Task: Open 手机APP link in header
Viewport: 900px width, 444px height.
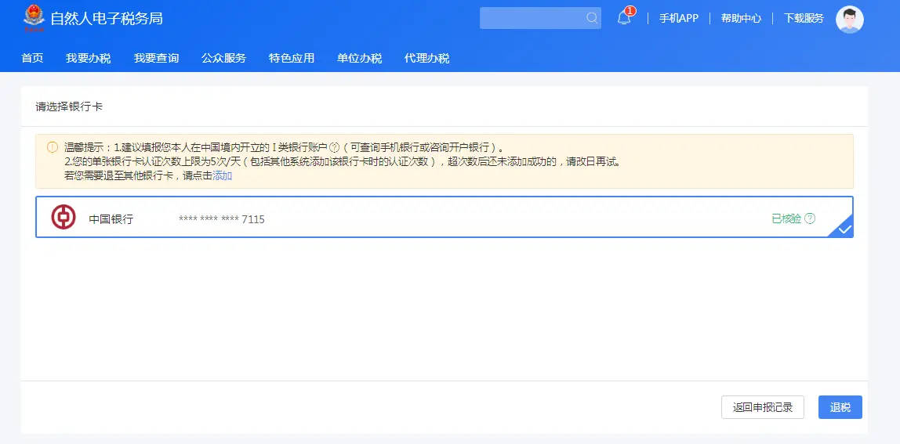Action: tap(678, 18)
